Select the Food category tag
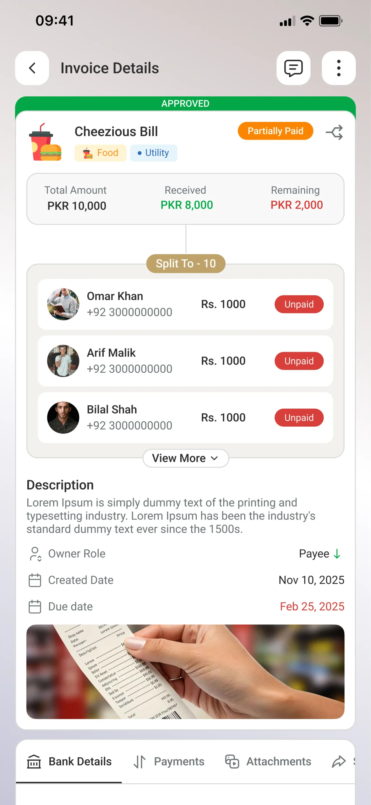This screenshot has width=371, height=805. tap(100, 153)
